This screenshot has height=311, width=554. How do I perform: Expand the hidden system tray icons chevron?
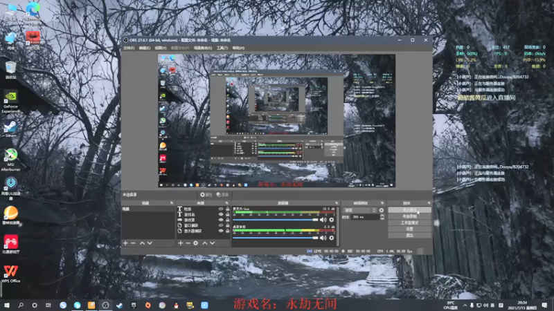[x=465, y=305]
